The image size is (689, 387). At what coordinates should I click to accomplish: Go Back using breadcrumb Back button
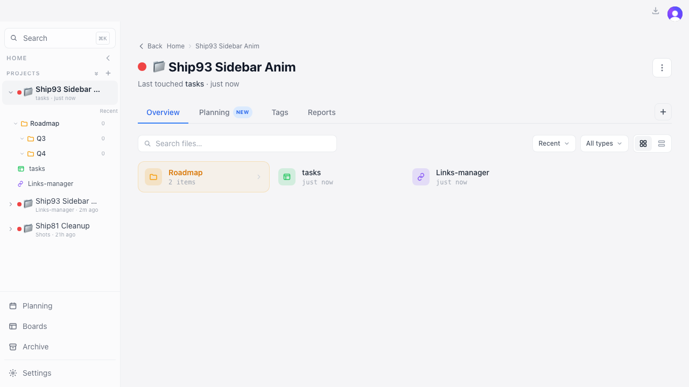(x=150, y=46)
